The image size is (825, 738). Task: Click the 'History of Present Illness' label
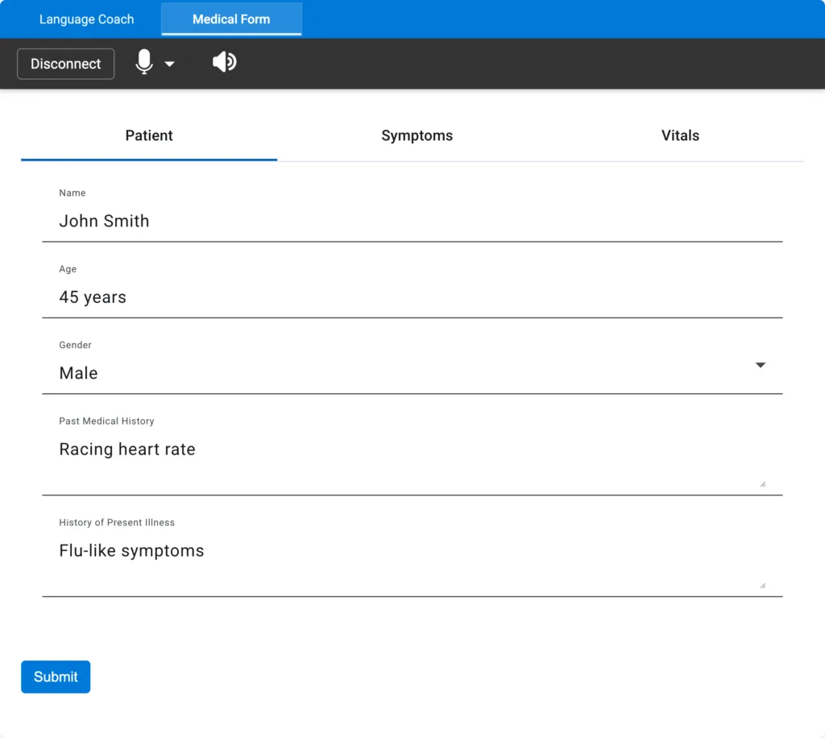tap(117, 523)
